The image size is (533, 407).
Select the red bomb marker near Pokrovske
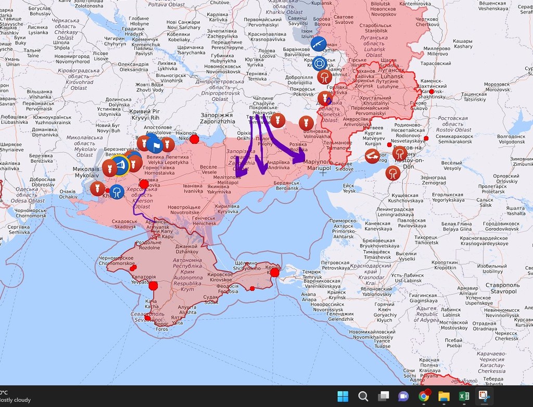click(x=277, y=120)
